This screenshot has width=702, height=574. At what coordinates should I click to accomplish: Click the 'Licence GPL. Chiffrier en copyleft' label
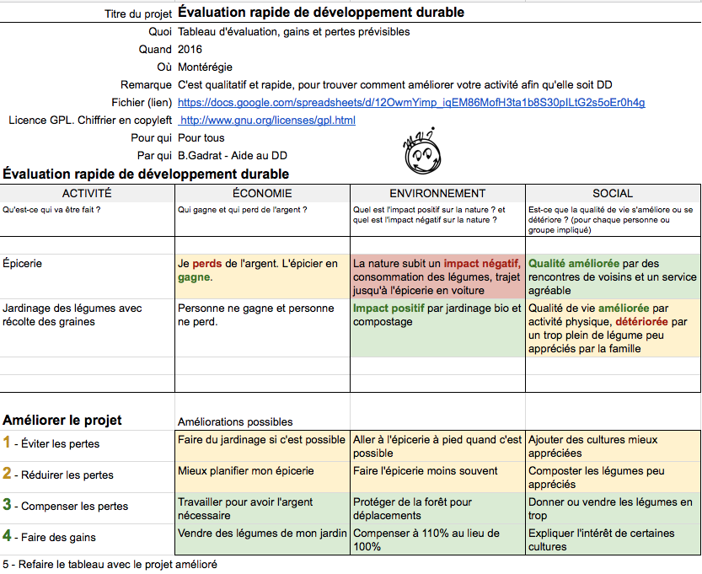pos(90,121)
